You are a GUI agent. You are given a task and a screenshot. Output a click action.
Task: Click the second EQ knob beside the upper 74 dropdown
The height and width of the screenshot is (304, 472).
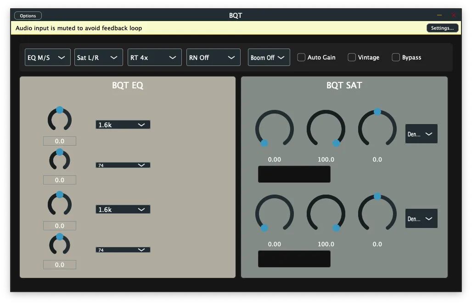click(x=60, y=160)
